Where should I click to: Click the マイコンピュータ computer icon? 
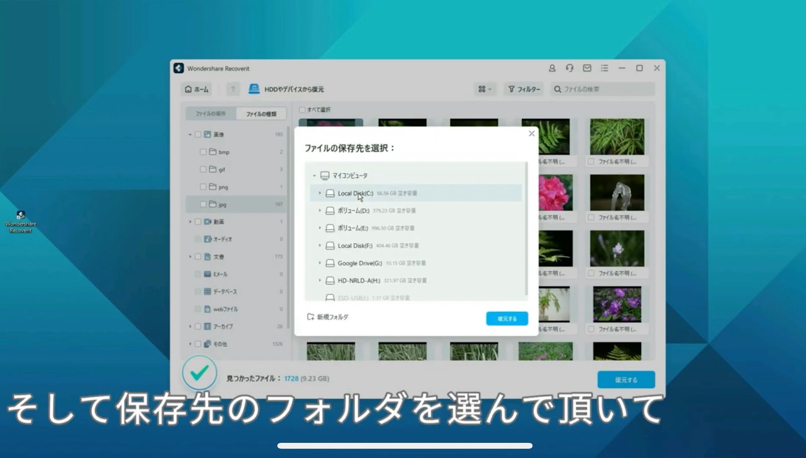325,176
